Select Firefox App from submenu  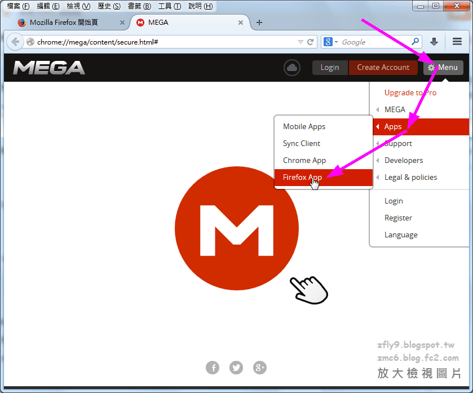(x=324, y=178)
